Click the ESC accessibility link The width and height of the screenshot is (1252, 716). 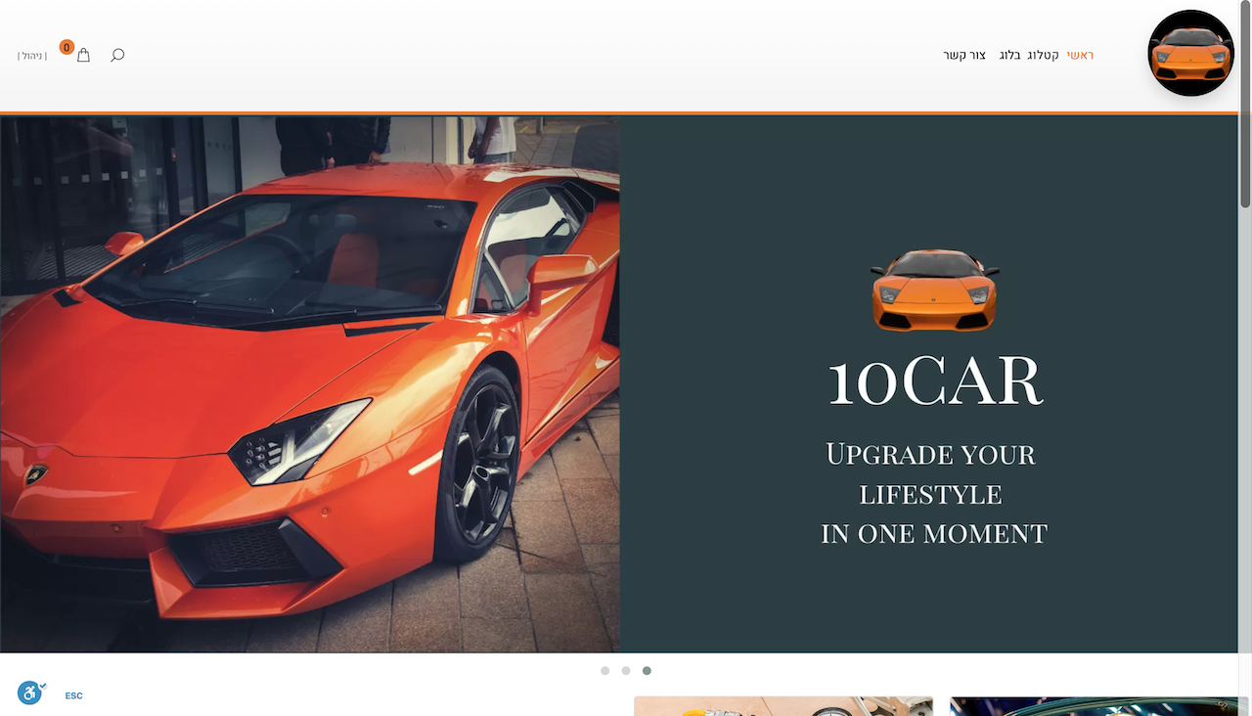click(74, 696)
